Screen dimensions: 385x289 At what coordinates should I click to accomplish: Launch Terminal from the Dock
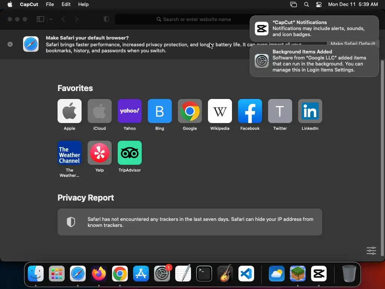[x=204, y=273]
